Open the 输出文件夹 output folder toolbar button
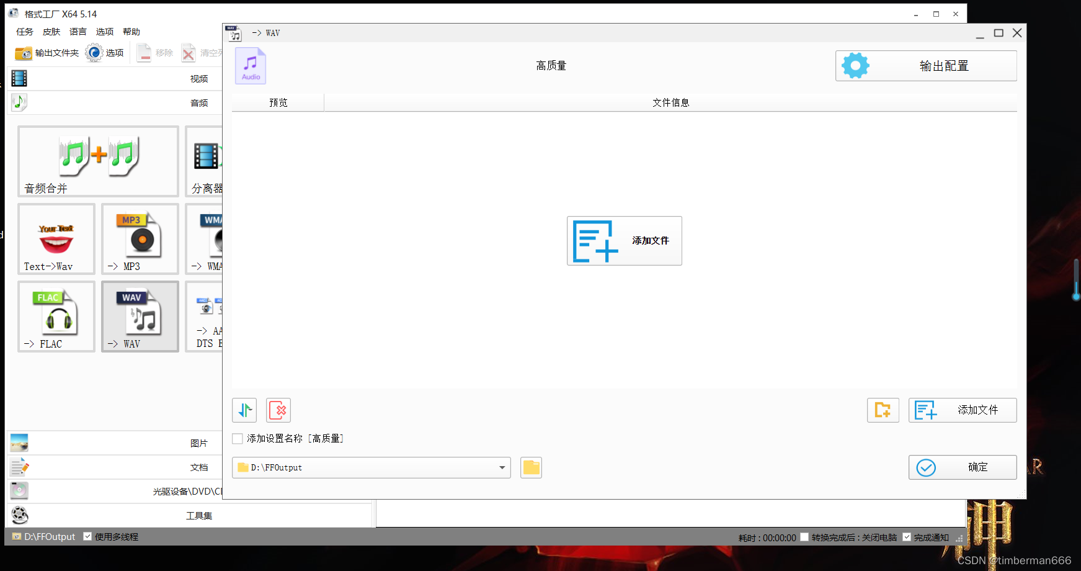Screen dimensions: 1081x571 [x=47, y=53]
